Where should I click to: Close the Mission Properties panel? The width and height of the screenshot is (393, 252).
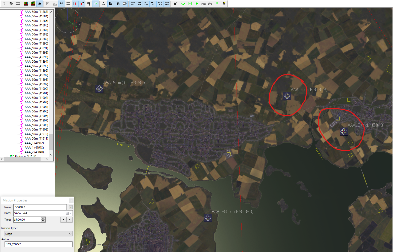point(71,200)
